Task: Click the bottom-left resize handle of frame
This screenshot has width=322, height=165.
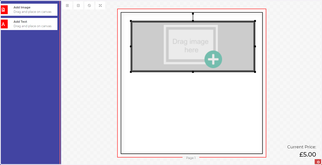Action: [x=131, y=72]
